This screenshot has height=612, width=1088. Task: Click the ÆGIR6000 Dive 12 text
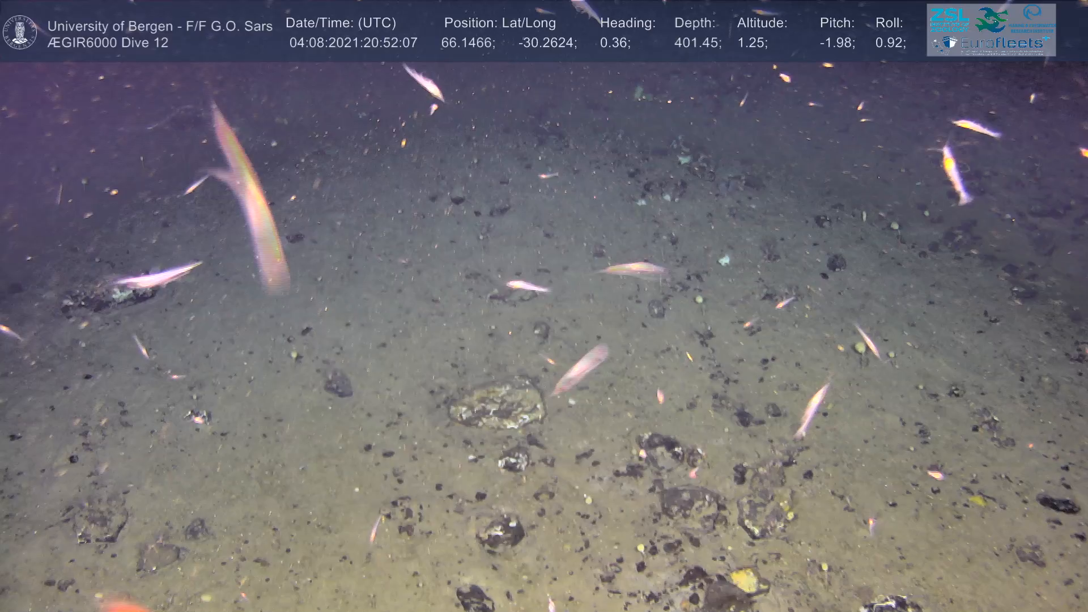click(108, 43)
